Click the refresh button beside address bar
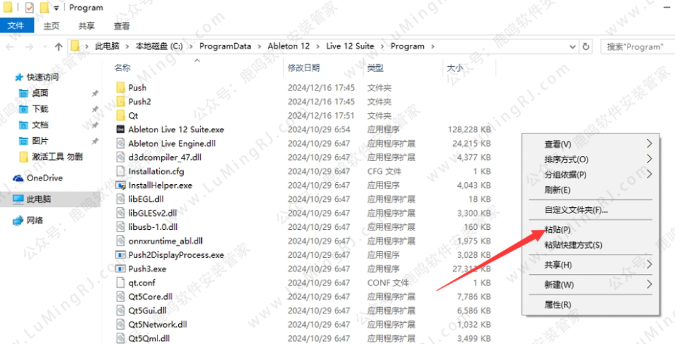Image resolution: width=675 pixels, height=344 pixels. coord(586,46)
